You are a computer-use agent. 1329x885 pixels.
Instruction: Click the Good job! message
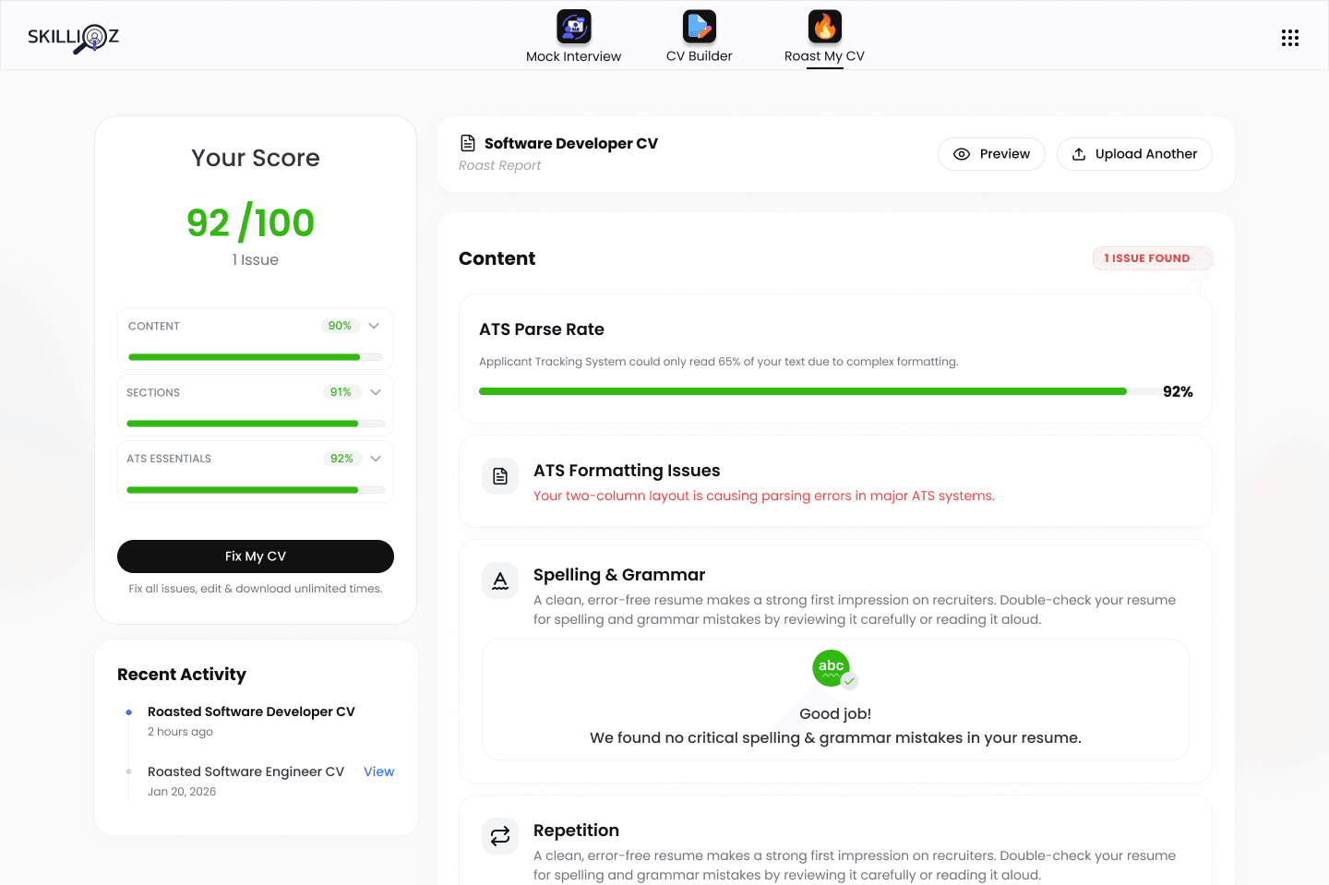click(835, 713)
